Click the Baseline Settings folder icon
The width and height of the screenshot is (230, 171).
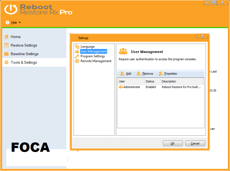(6, 54)
